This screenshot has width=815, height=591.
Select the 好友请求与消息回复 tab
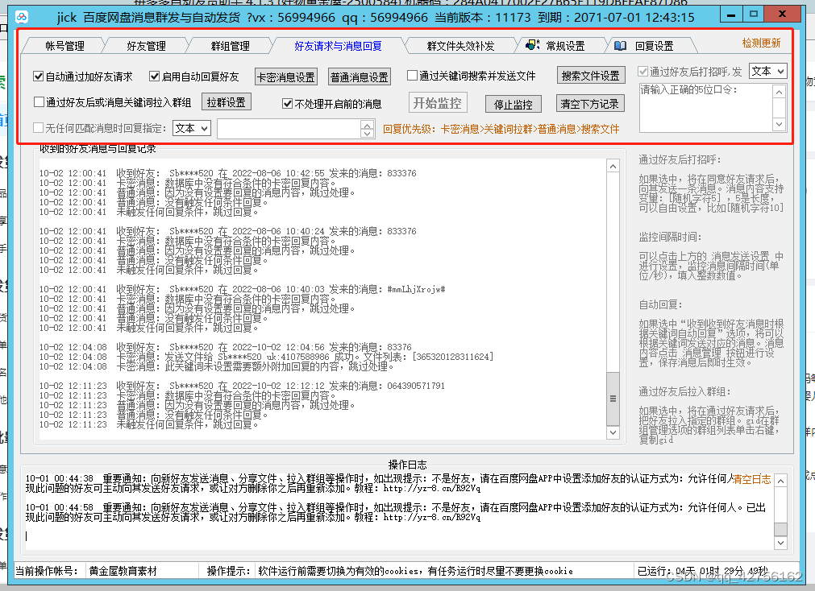pos(338,46)
